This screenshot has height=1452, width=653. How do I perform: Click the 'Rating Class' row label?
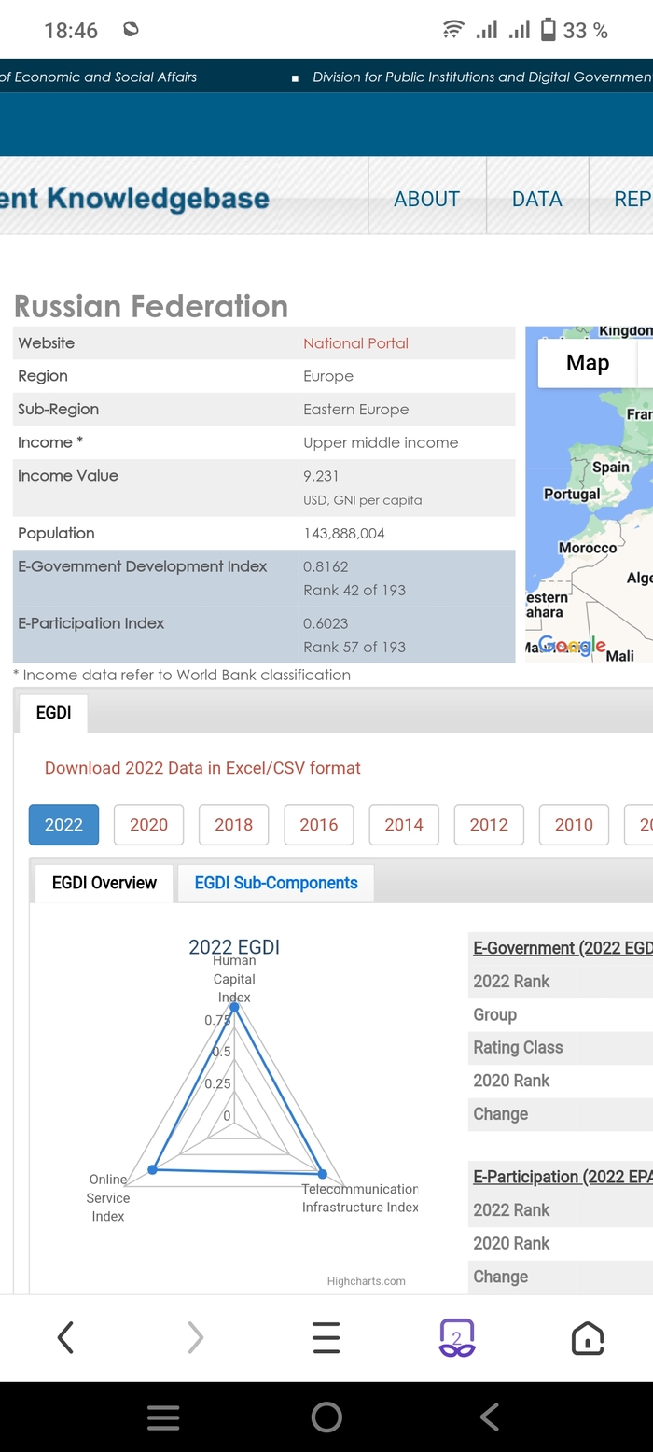(518, 1047)
